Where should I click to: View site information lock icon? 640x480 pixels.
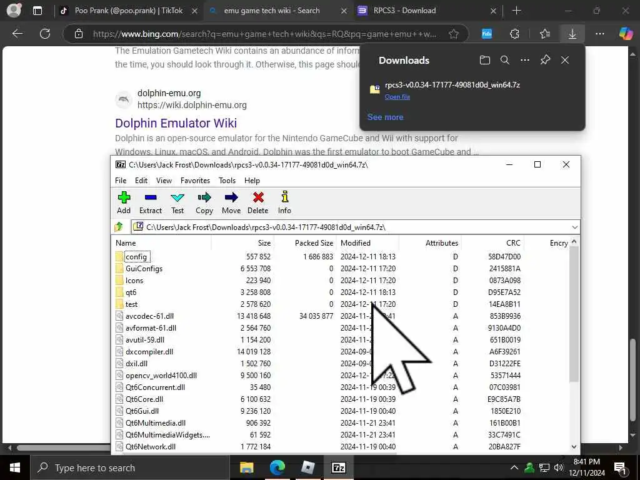point(79,34)
